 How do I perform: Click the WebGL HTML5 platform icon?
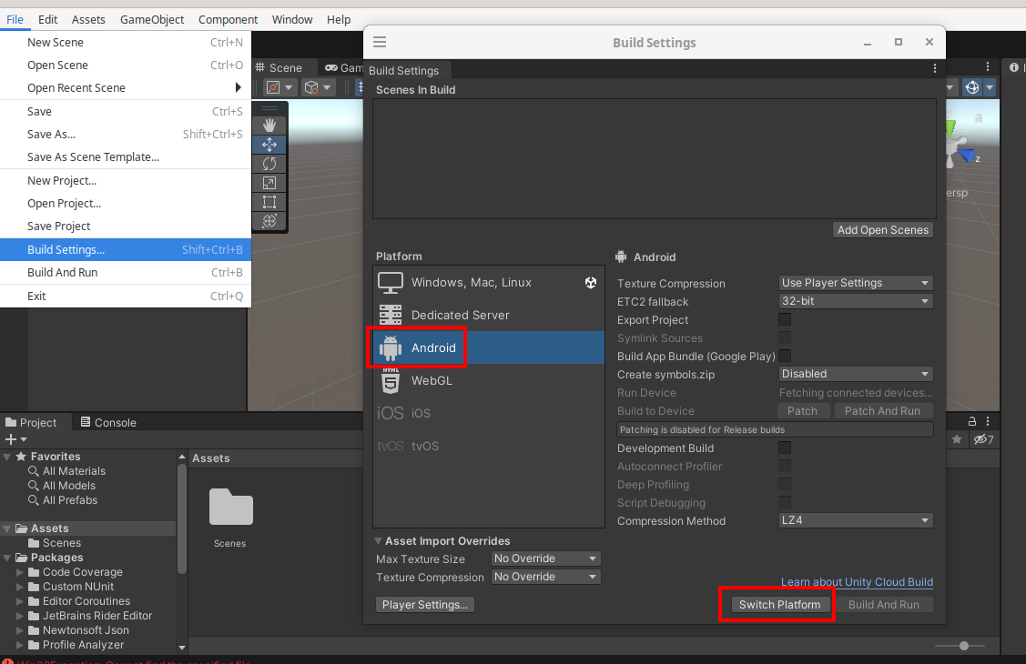tap(391, 380)
